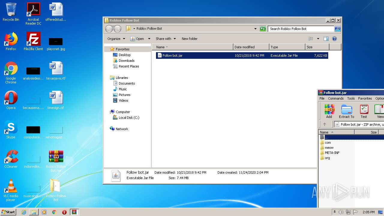The height and width of the screenshot is (216, 384).
Task: Select timesign.rtf document on desktop
Action: (56, 100)
